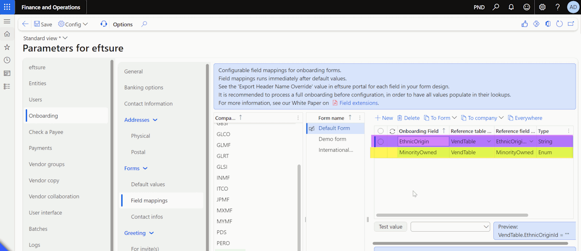Select company GLCO in list
Image resolution: width=581 pixels, height=251 pixels.
coord(223,134)
